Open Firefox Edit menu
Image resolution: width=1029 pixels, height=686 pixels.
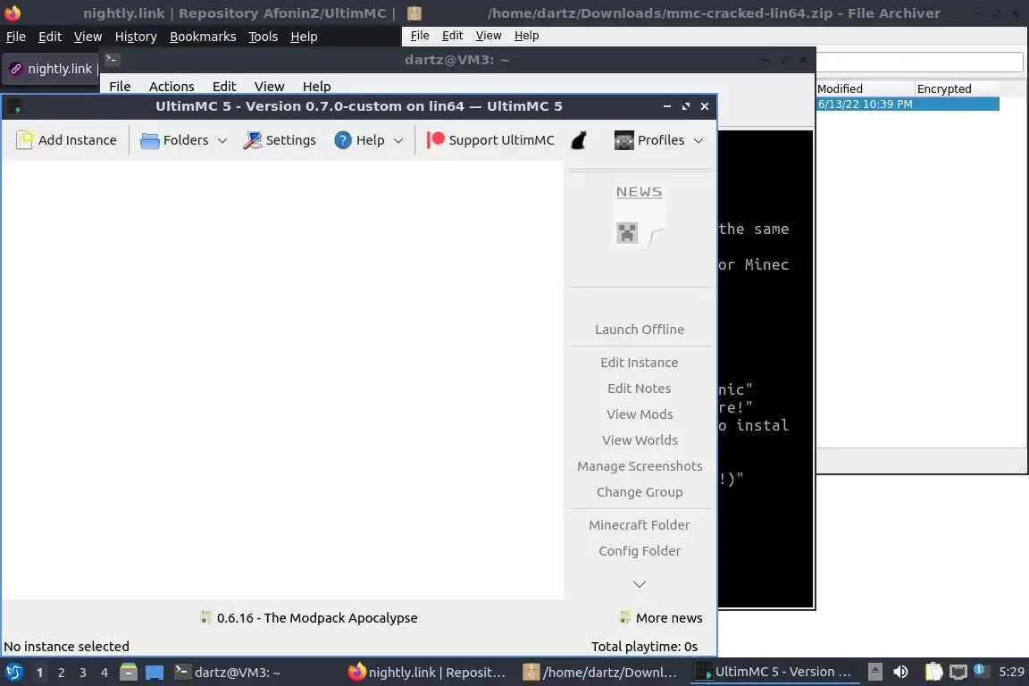click(50, 37)
